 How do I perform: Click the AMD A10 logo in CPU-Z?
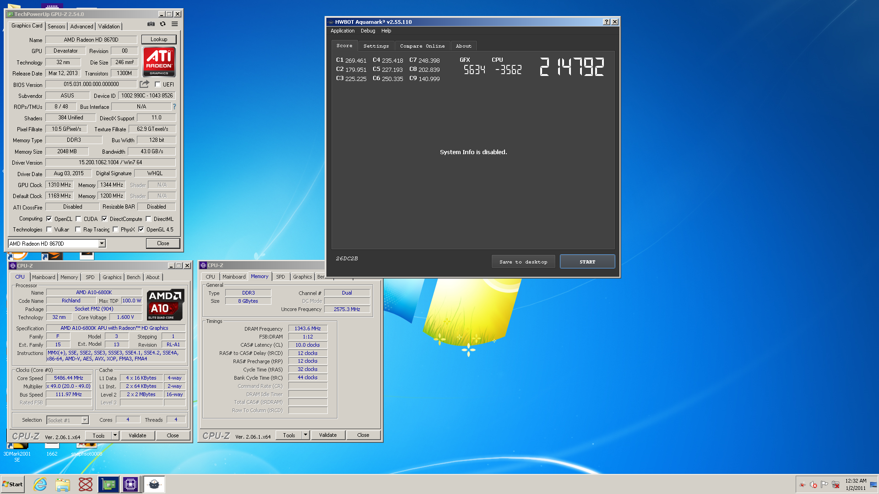(x=166, y=304)
